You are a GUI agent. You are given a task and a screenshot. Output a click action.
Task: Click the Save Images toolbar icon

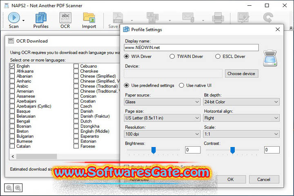[x=152, y=18]
